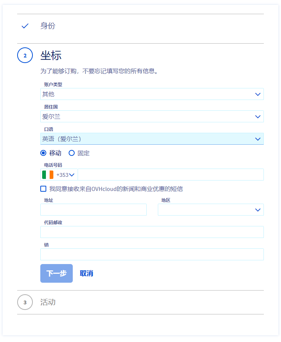Screen dimensions: 281x342
Task: Expand the 居住国 country dropdown
Action: point(152,117)
